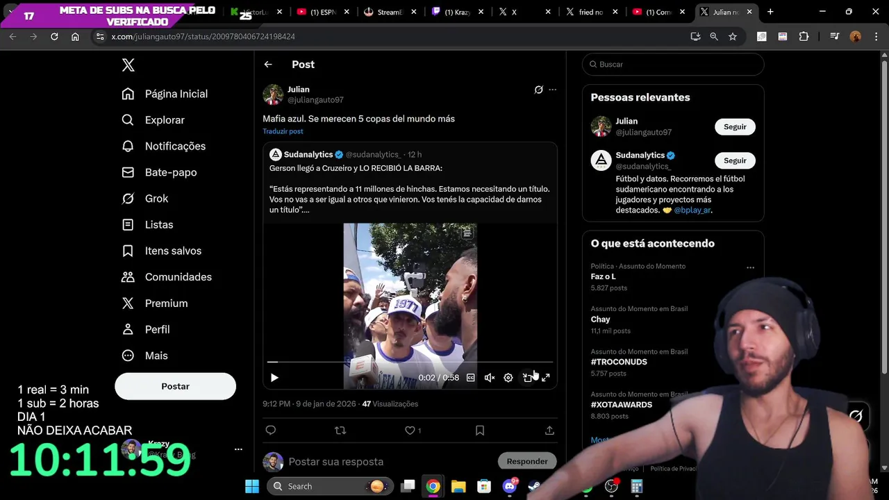Reload the page in Chrome
Screen dimensions: 889x500
[x=54, y=36]
